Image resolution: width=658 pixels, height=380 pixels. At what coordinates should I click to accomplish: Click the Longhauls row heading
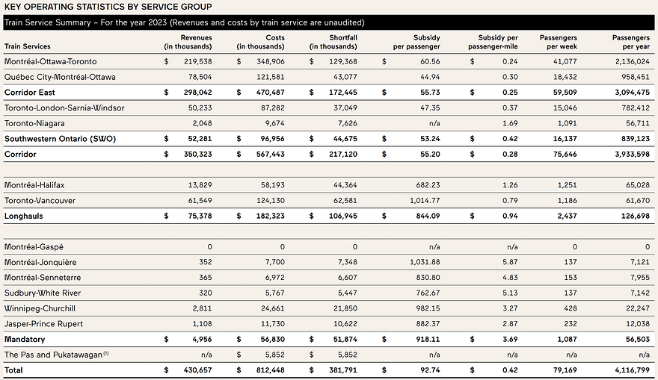[x=24, y=217]
